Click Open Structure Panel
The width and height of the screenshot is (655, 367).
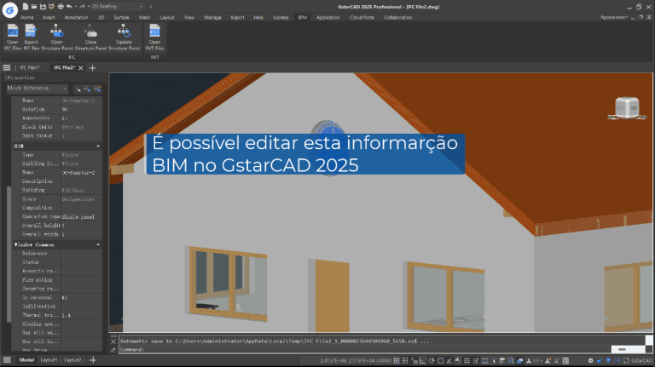pyautogui.click(x=57, y=37)
